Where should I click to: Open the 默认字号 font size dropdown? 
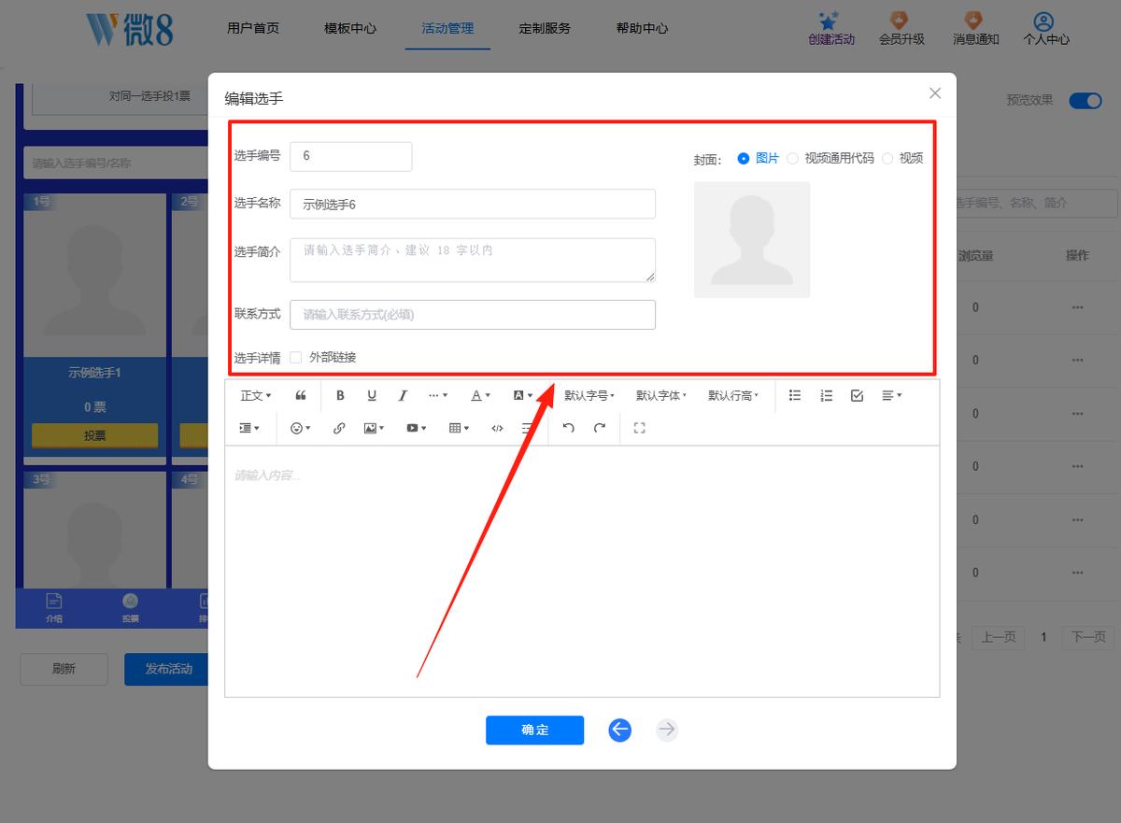[x=589, y=396]
